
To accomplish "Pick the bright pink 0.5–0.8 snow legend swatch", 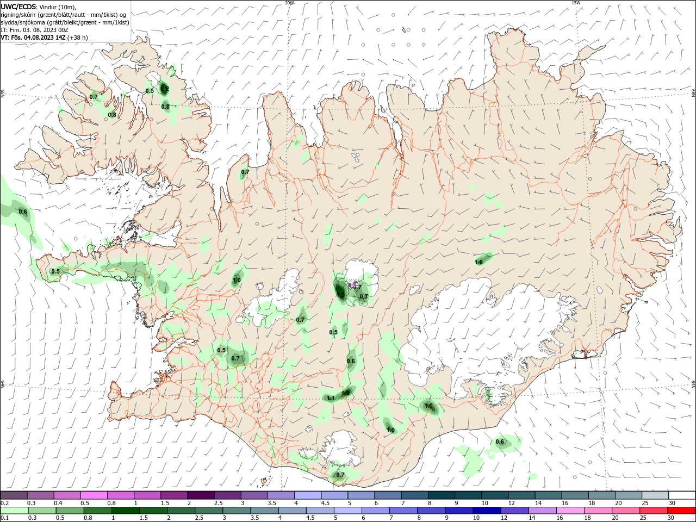I will click(x=94, y=495).
